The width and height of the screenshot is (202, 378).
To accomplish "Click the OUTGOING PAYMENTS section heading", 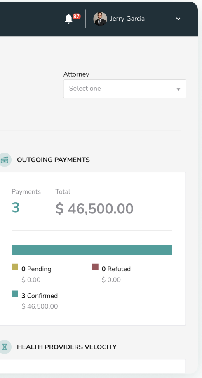I will click(53, 160).
